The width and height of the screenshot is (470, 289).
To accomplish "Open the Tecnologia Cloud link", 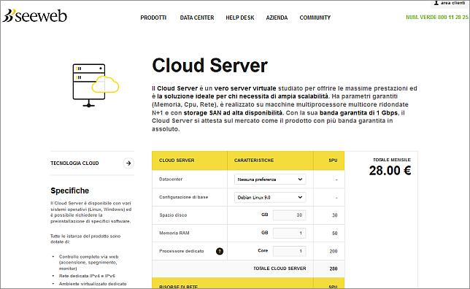I will pos(74,163).
